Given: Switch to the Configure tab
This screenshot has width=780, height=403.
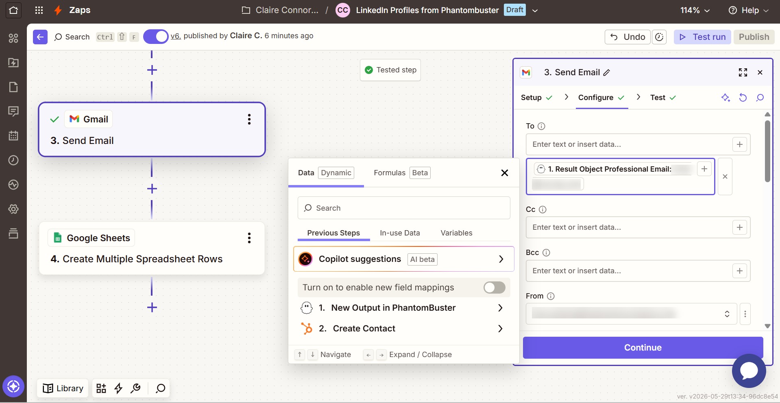Looking at the screenshot, I should [601, 98].
